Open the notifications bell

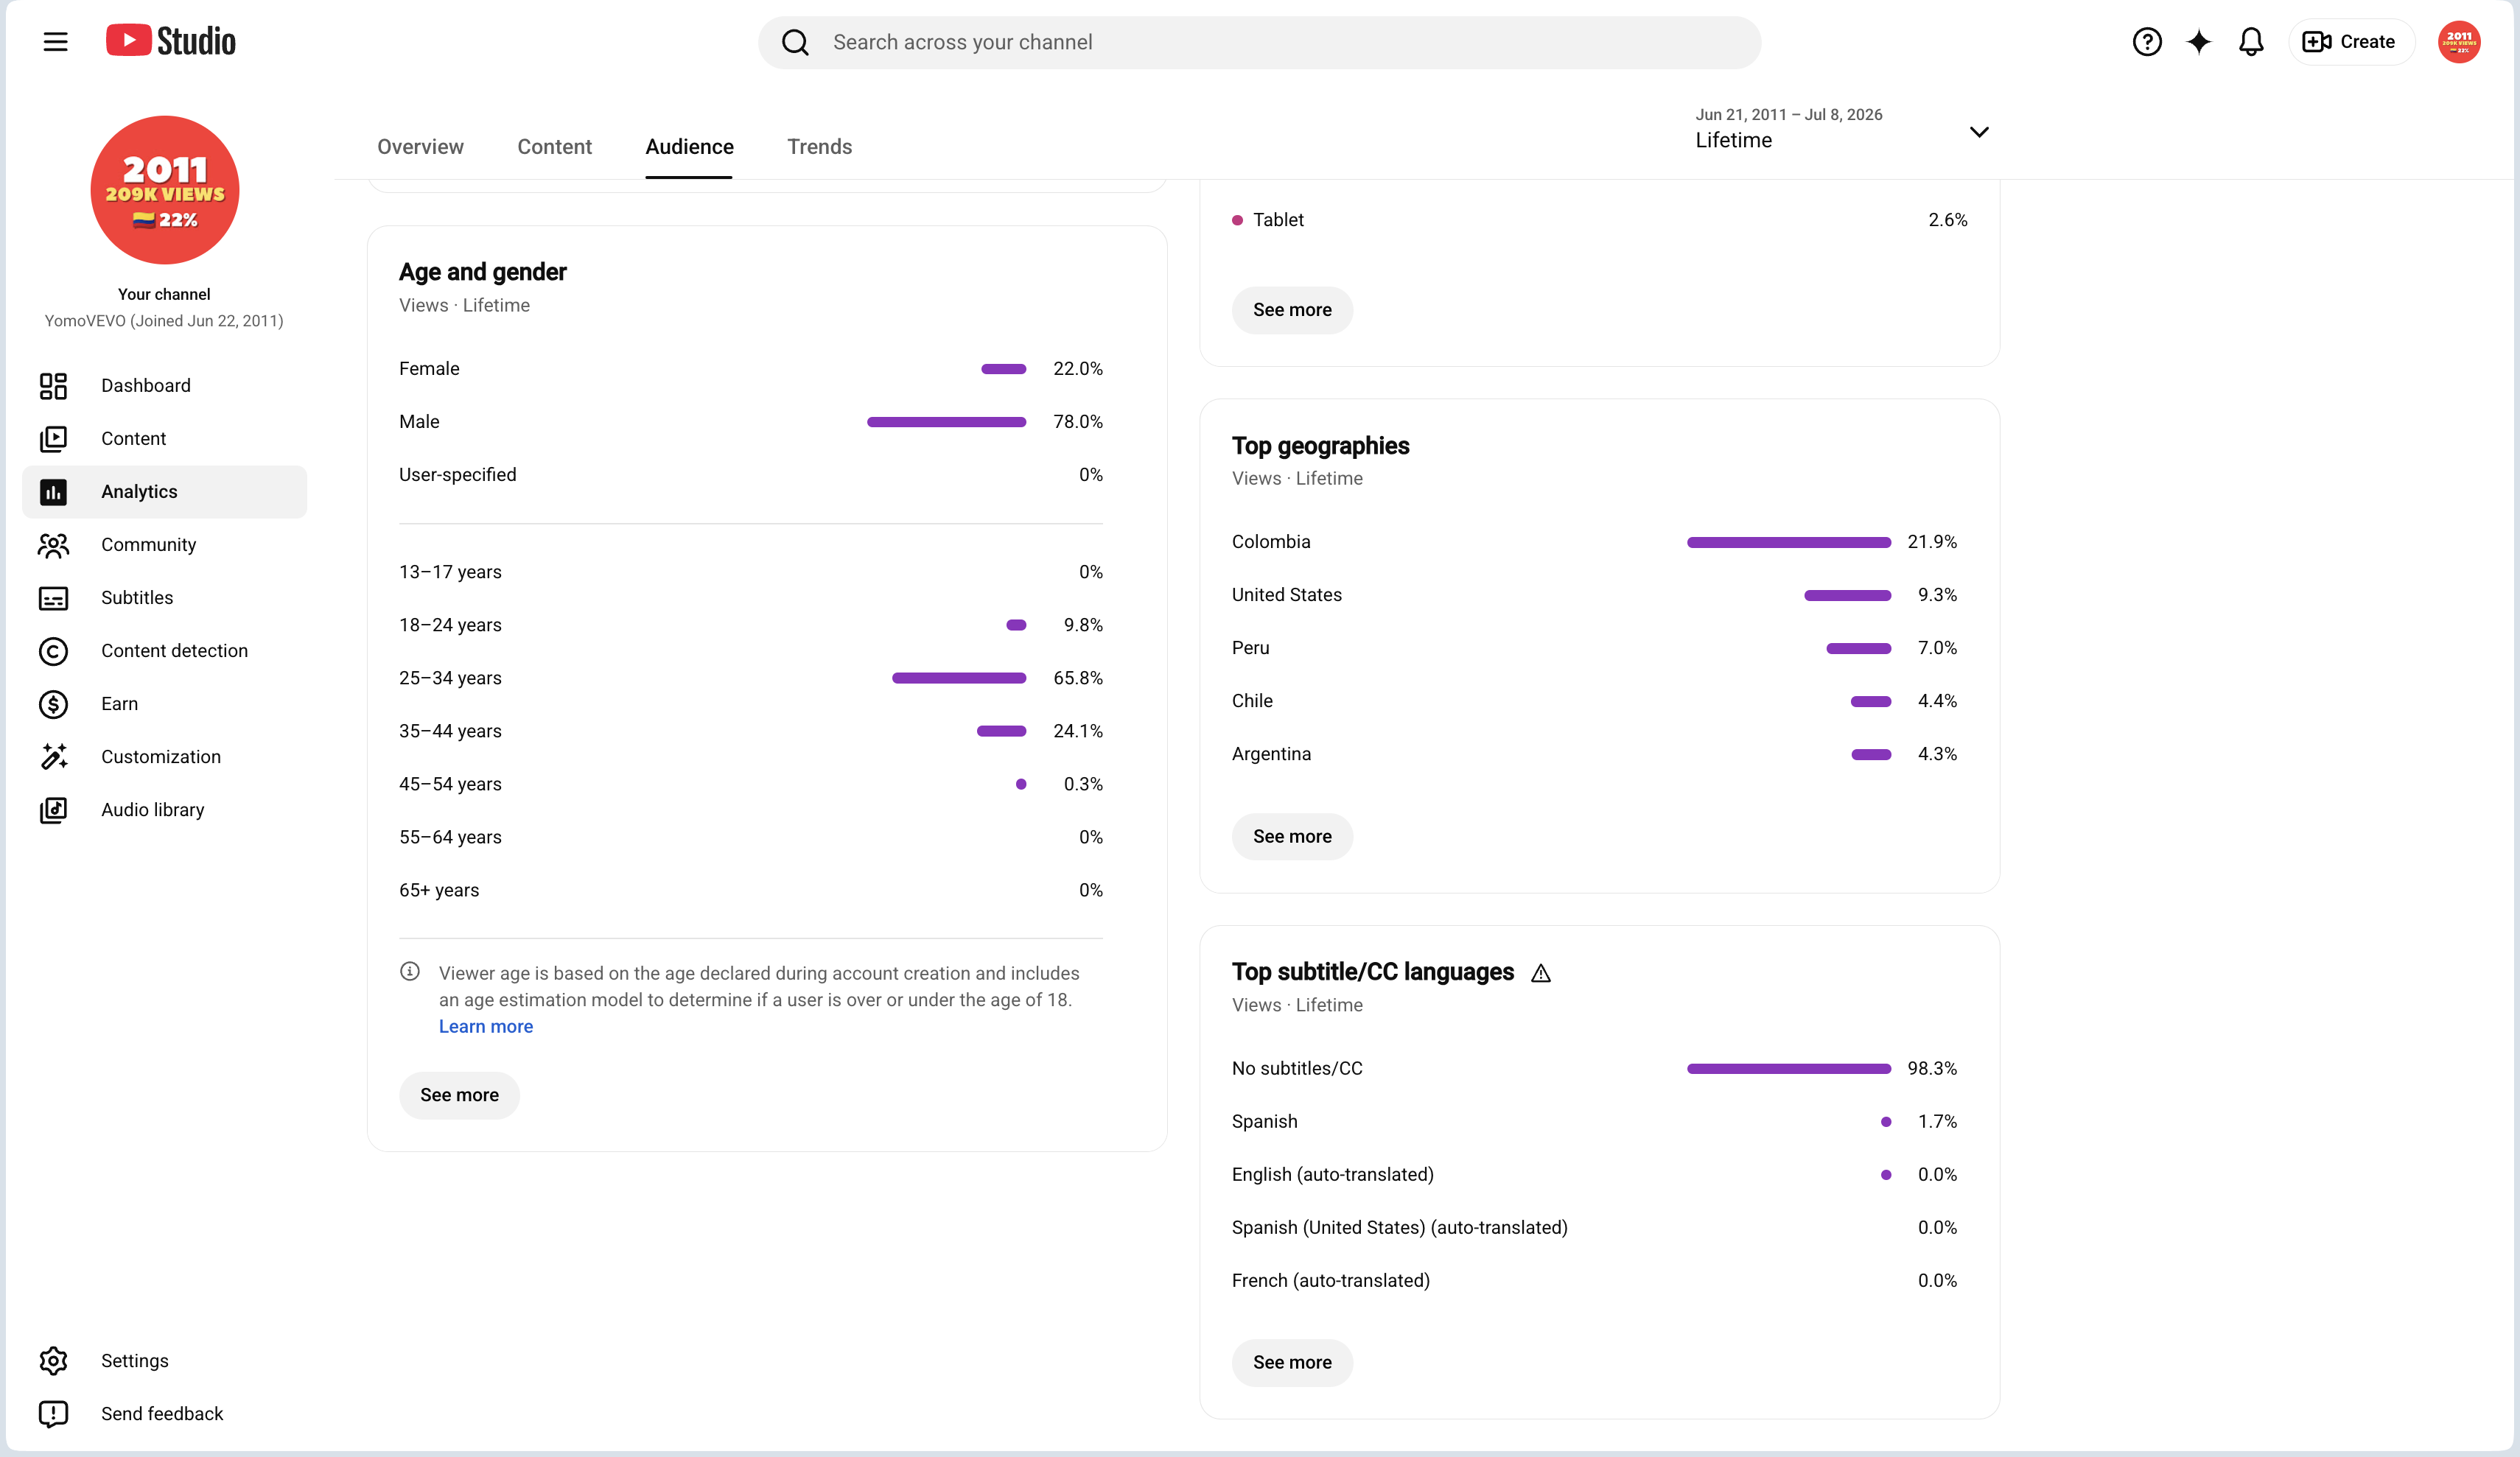[x=2250, y=42]
